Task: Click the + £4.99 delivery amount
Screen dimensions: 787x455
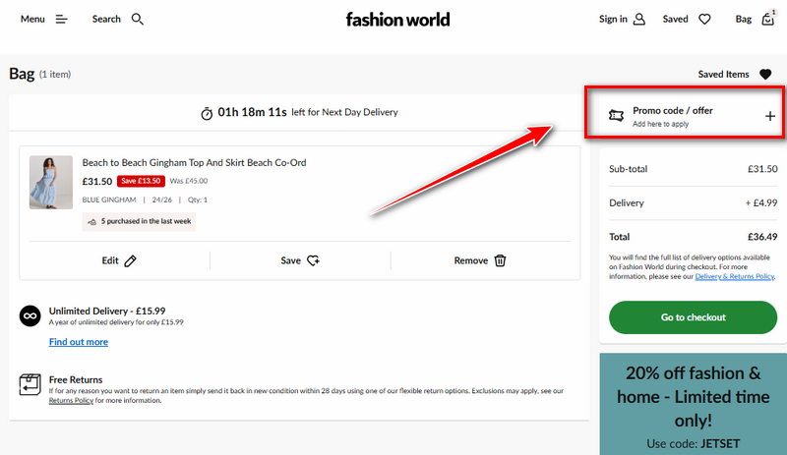Action: tap(760, 202)
